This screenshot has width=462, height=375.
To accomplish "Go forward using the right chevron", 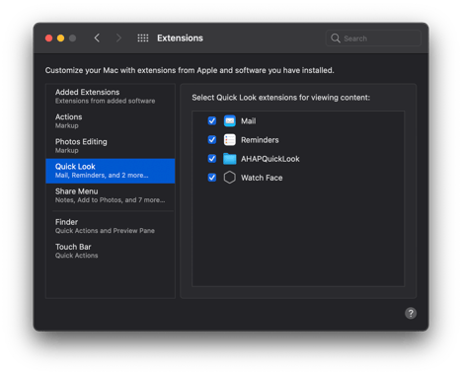I will coord(118,38).
